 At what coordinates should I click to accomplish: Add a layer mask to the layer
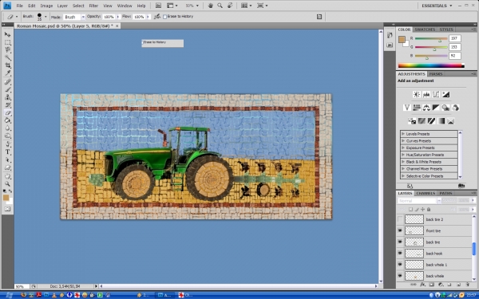point(431,285)
